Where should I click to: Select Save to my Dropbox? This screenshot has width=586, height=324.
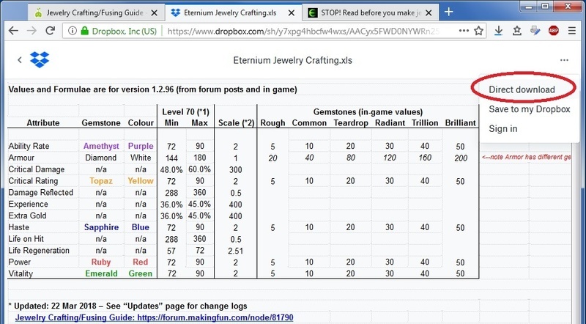pyautogui.click(x=529, y=109)
